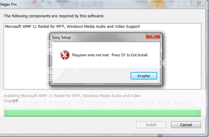Click the green installation progress bar
The image size is (209, 137).
tap(102, 113)
